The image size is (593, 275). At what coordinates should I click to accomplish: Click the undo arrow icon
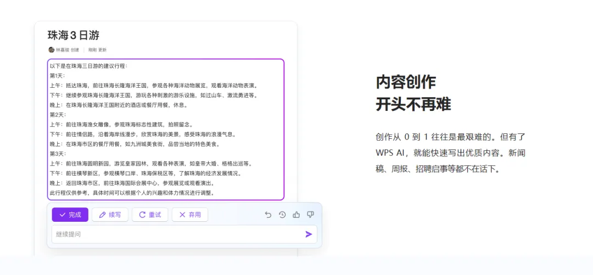tap(268, 215)
